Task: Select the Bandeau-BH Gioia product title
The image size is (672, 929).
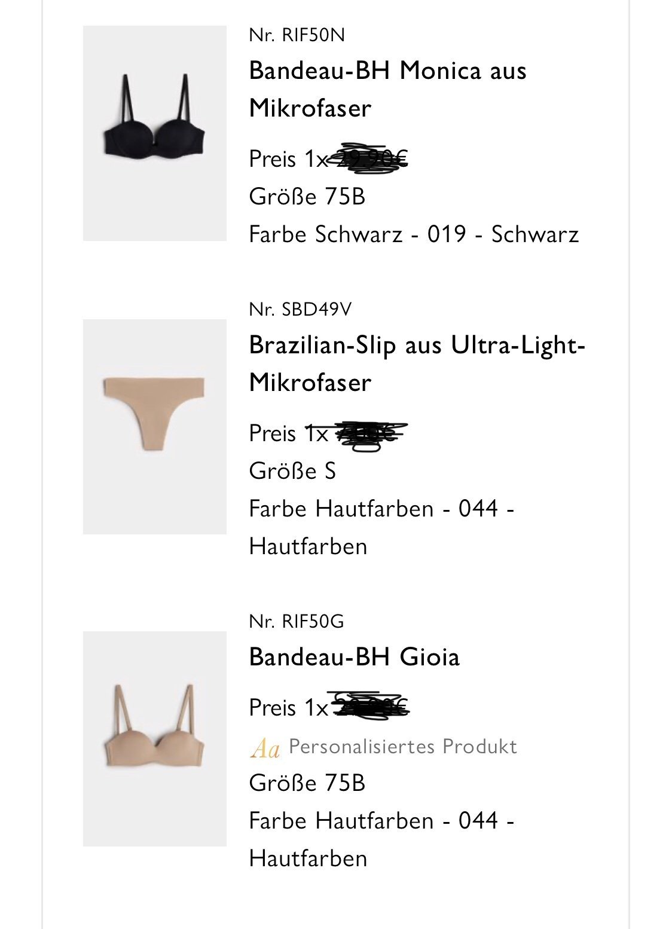Action: pyautogui.click(x=354, y=657)
